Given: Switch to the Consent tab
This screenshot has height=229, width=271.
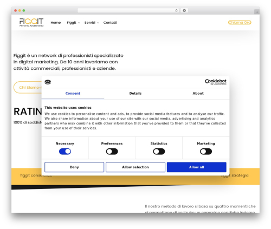Looking at the screenshot, I should tap(73, 93).
